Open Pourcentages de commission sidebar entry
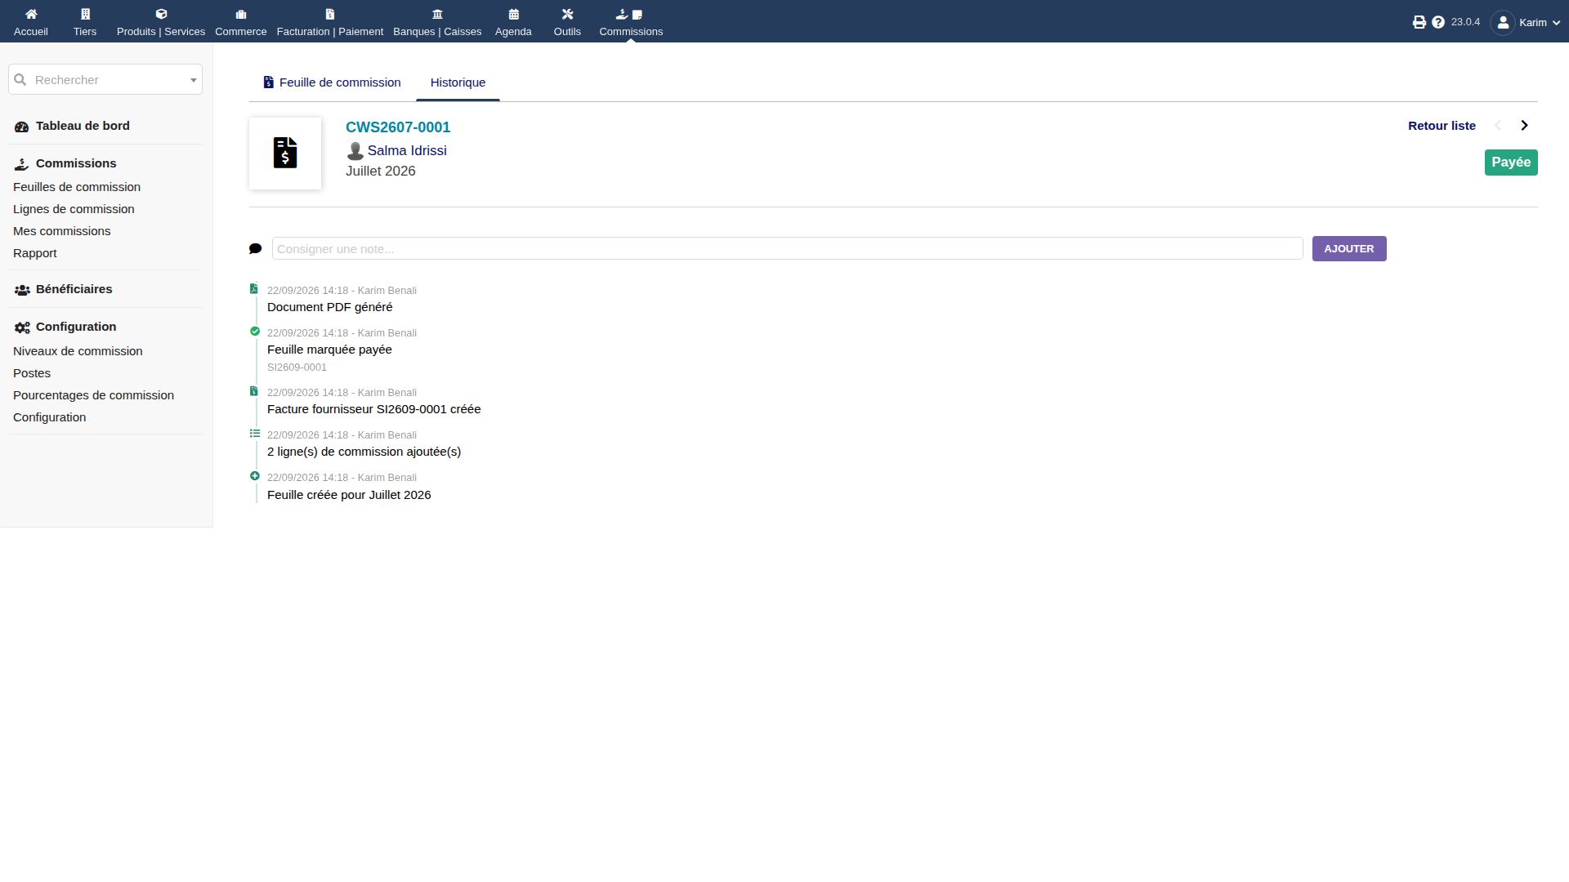The image size is (1569, 882). coord(93,395)
